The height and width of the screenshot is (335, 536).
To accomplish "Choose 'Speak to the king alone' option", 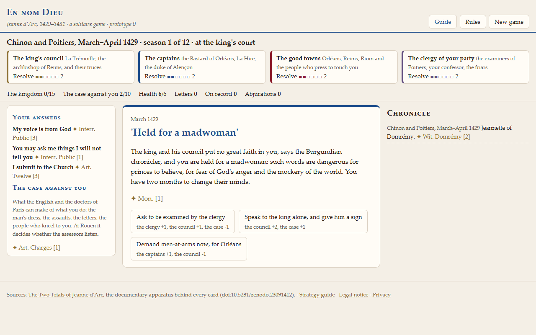I will tap(303, 222).
